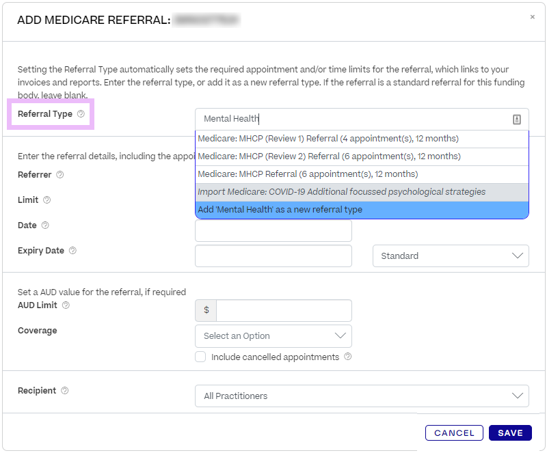Open the help icon next to Date
Screen dimensions: 547x453
click(45, 225)
